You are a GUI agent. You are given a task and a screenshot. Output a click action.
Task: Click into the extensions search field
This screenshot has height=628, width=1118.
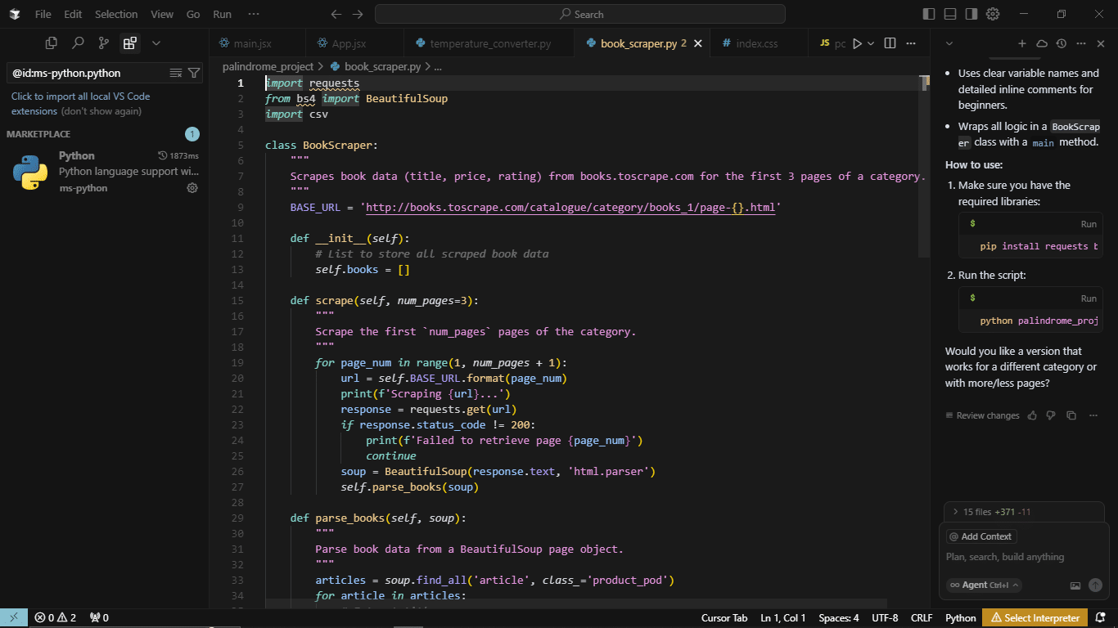pyautogui.click(x=88, y=73)
